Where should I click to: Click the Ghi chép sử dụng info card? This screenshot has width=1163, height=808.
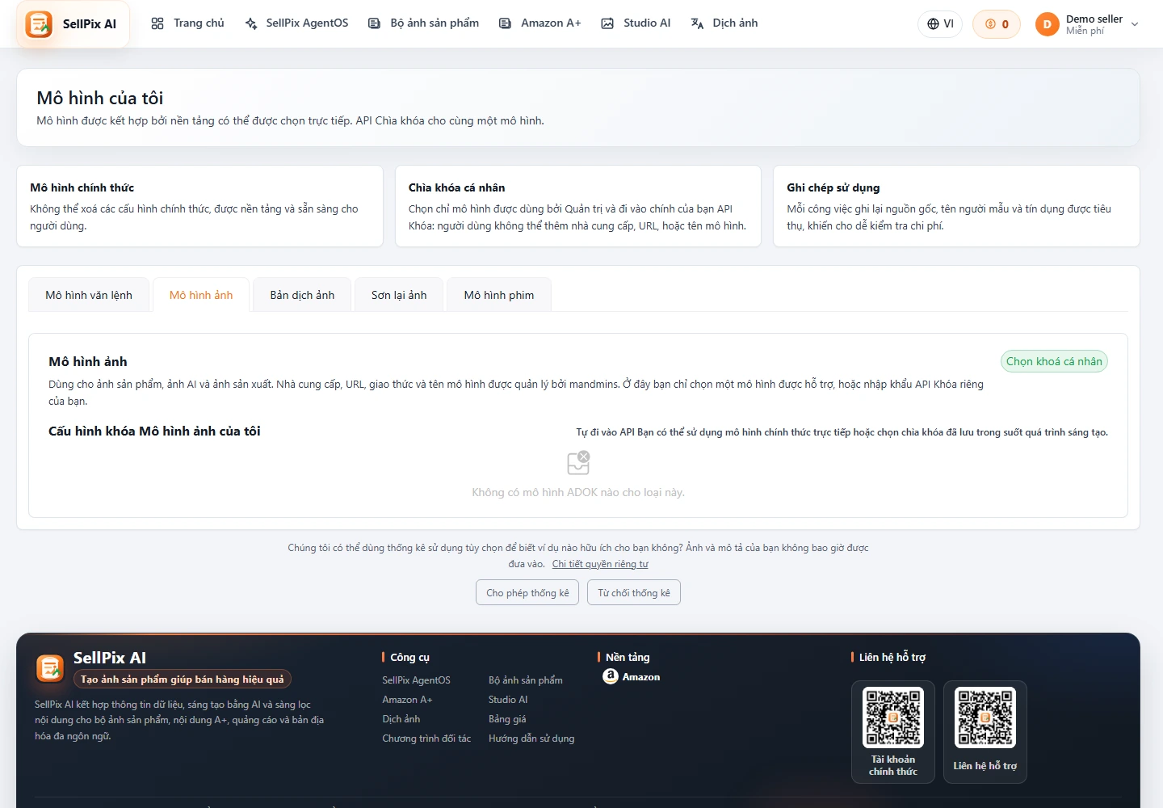(956, 206)
